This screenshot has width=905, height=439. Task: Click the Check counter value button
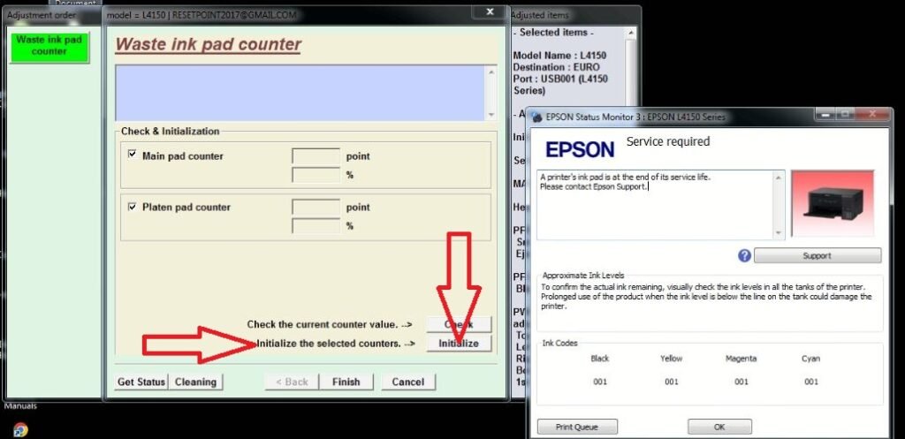(459, 324)
